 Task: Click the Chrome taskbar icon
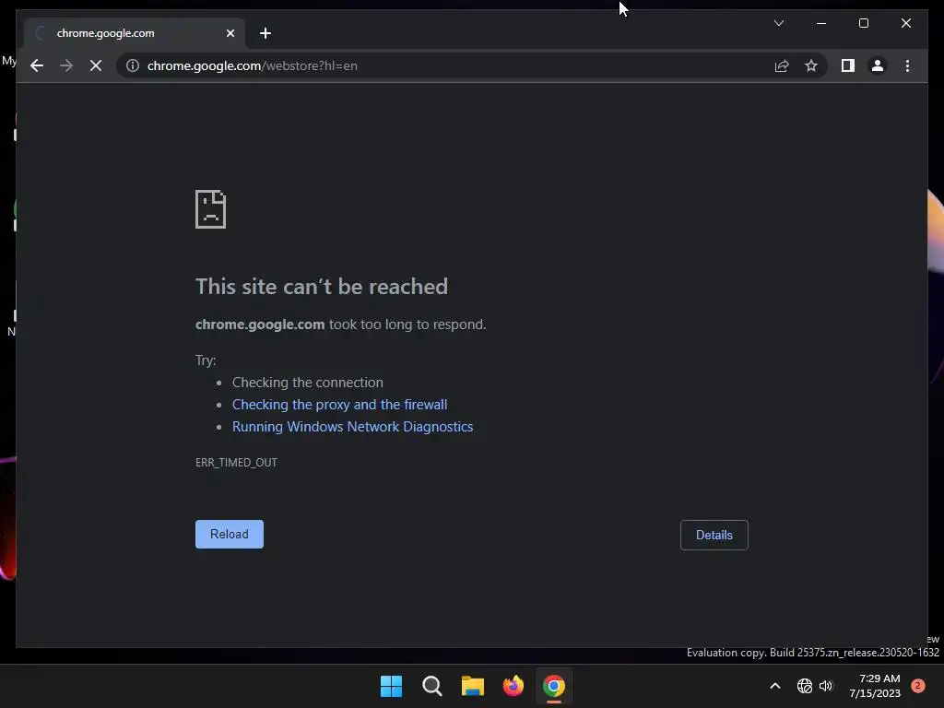[554, 686]
